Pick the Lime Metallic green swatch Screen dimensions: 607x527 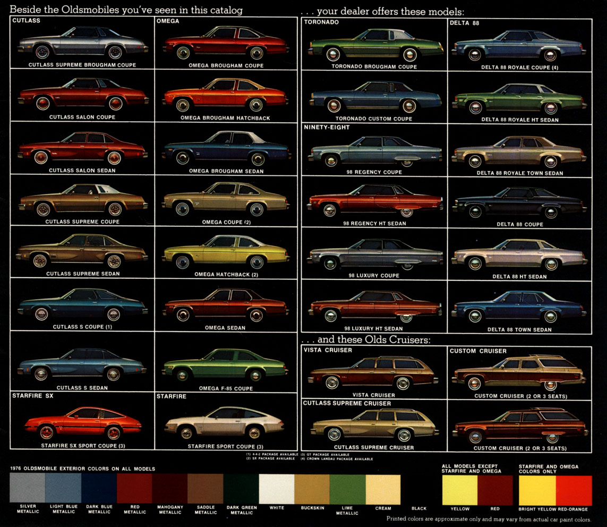(x=348, y=489)
